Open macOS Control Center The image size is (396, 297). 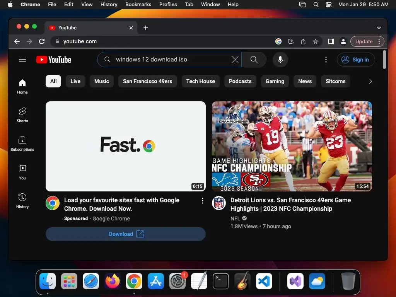point(329,5)
